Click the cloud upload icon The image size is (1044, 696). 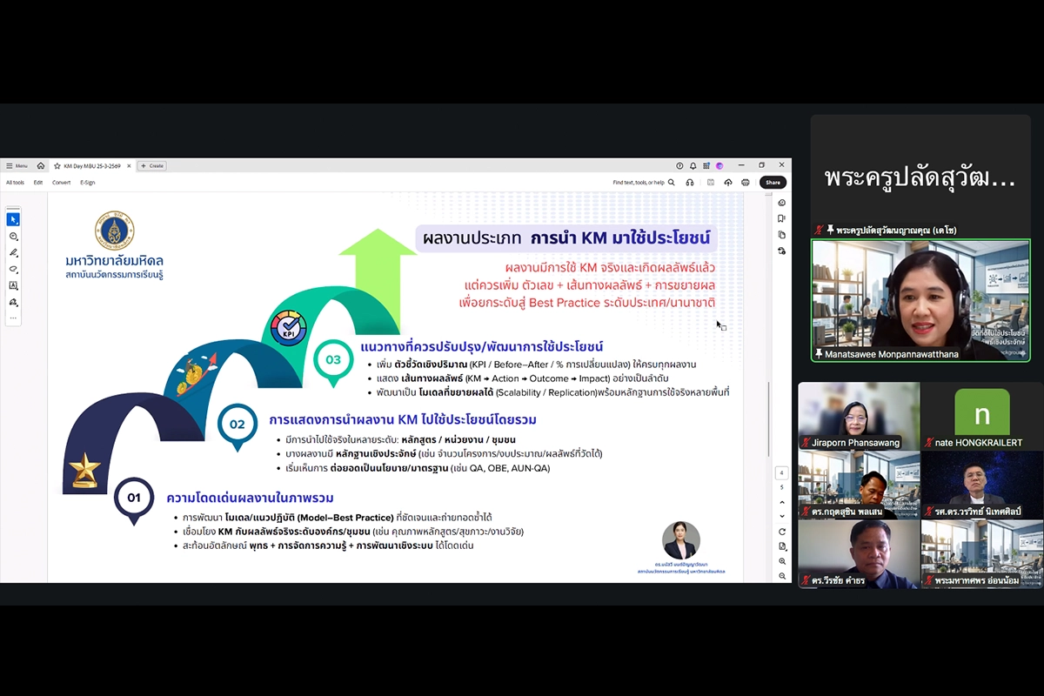[x=727, y=183]
